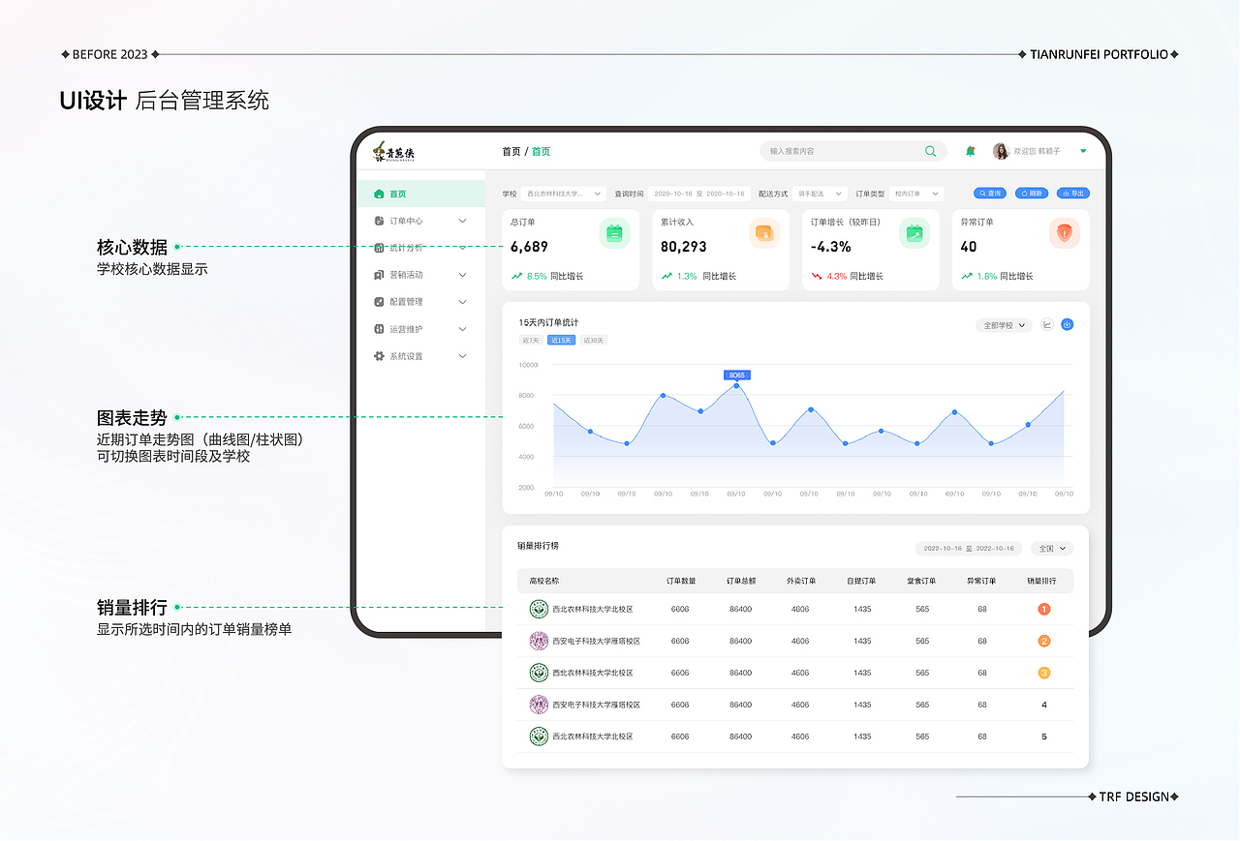Click the 配置管理 sidebar icon
Image resolution: width=1240 pixels, height=841 pixels.
coord(379,302)
